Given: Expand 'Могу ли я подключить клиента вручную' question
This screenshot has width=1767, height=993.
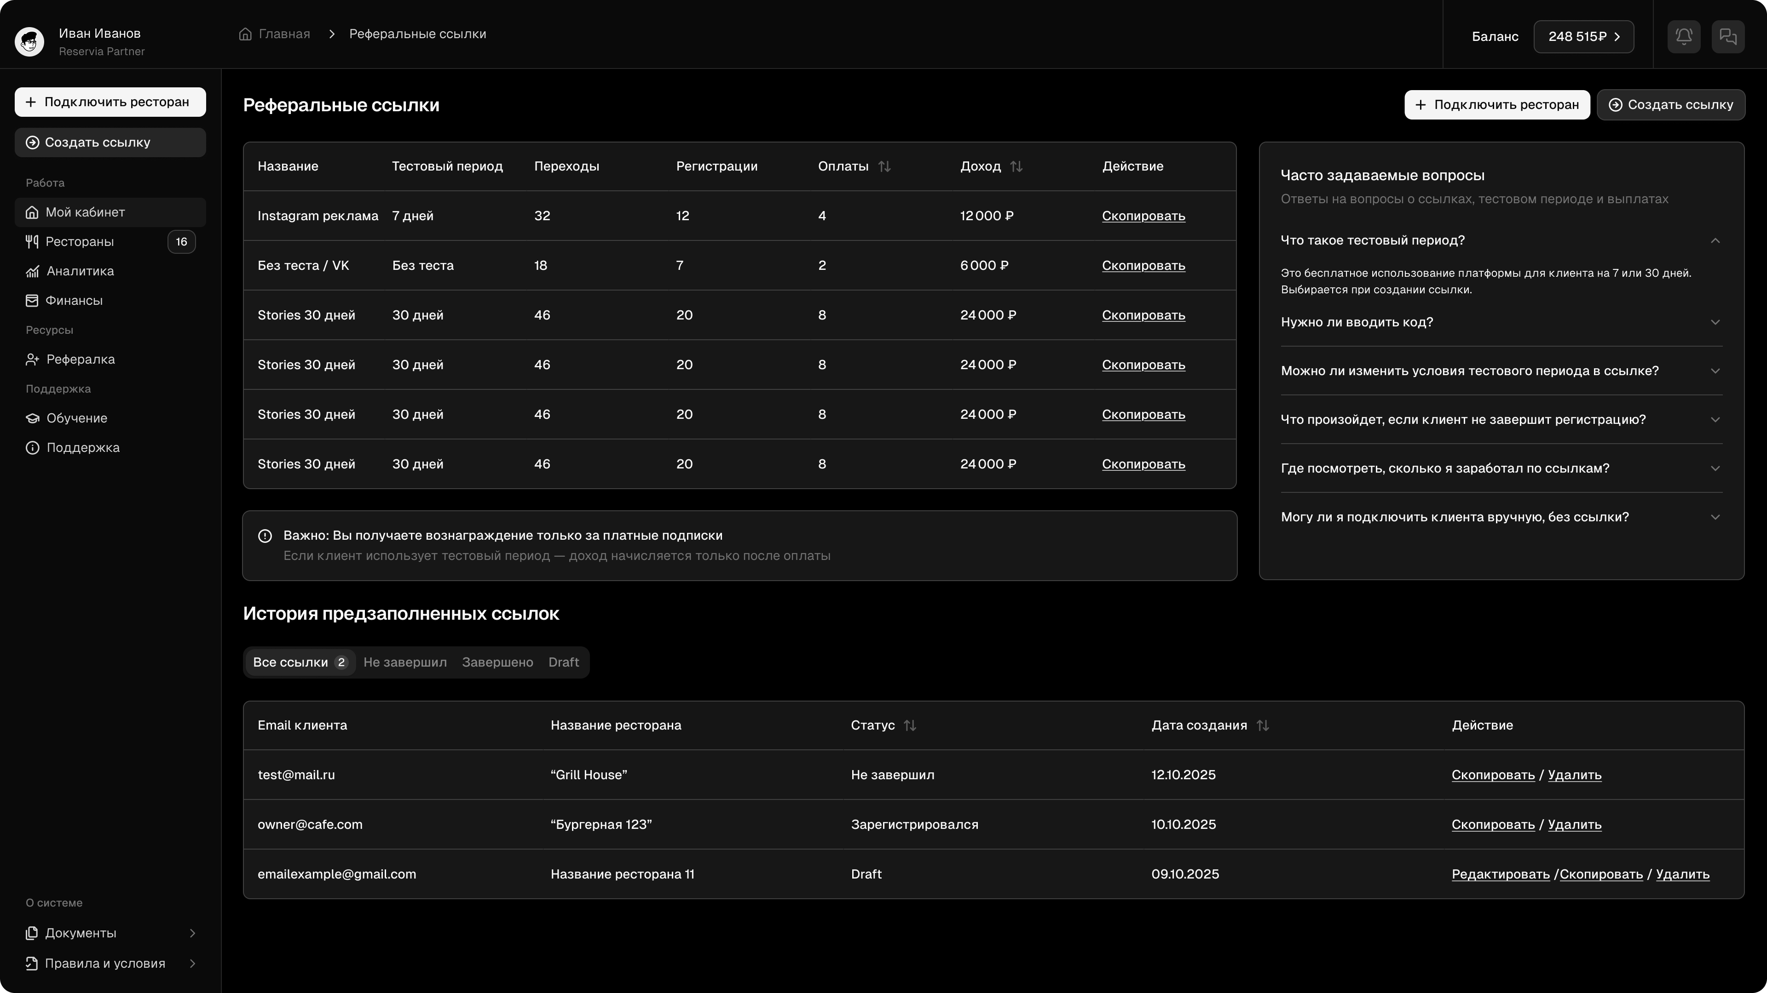Looking at the screenshot, I should (x=1715, y=517).
